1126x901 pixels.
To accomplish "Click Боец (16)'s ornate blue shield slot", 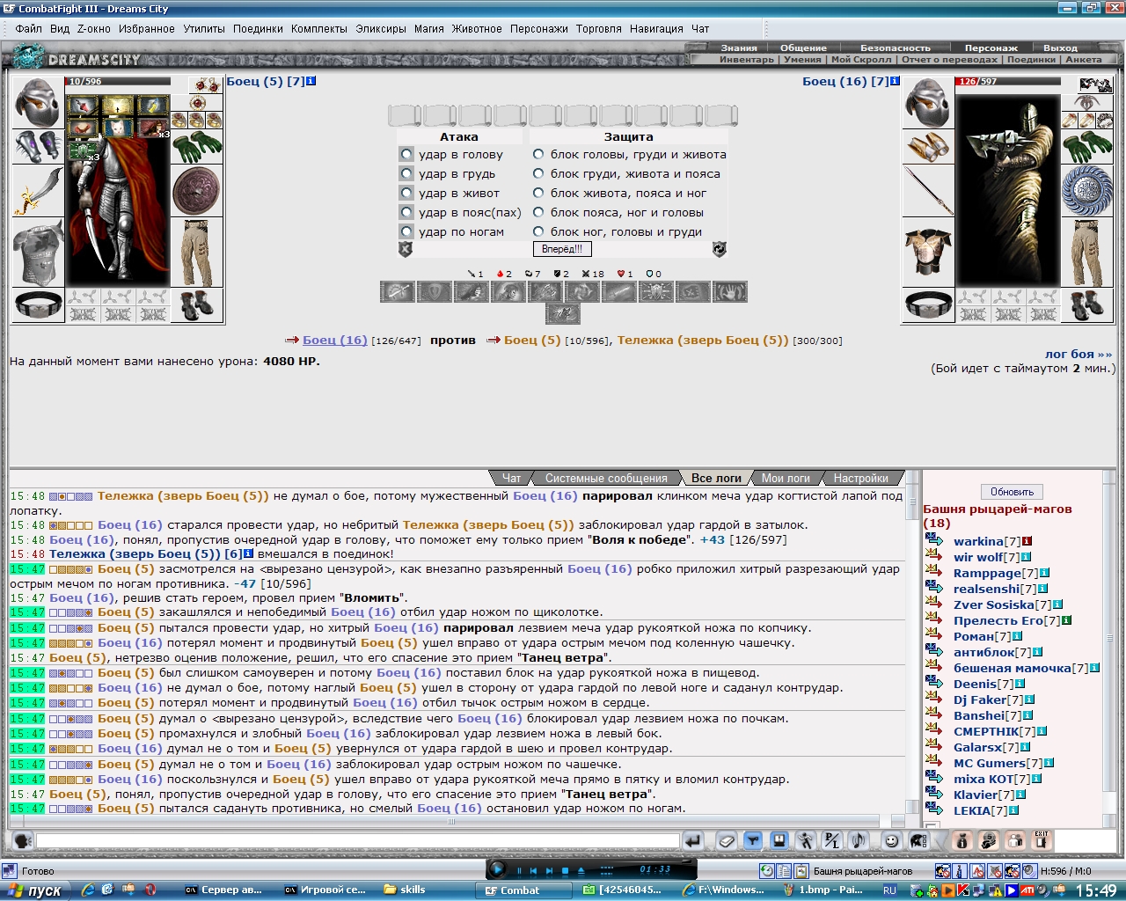I will point(1087,191).
